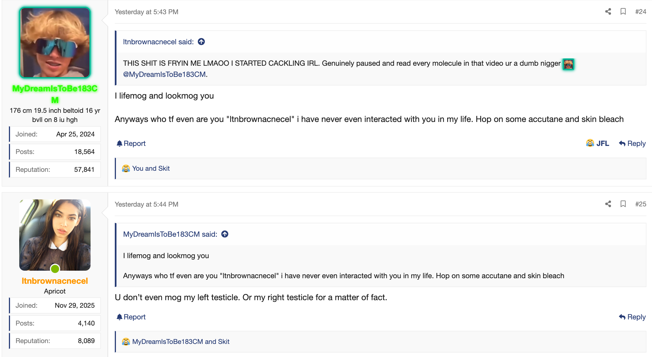Jump to quoted MyDreamIsToBe183CM post
The height and width of the screenshot is (357, 652).
[225, 234]
